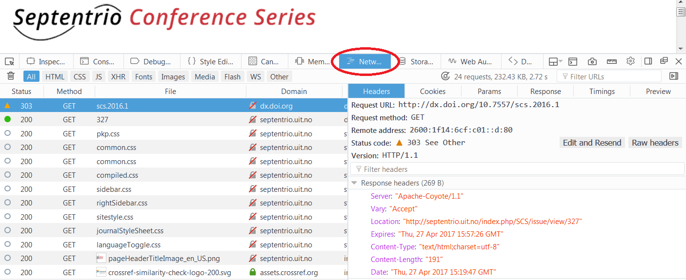Viewport: 686px width, 280px height.
Task: Switch to the Inspector tab
Action: click(x=46, y=61)
